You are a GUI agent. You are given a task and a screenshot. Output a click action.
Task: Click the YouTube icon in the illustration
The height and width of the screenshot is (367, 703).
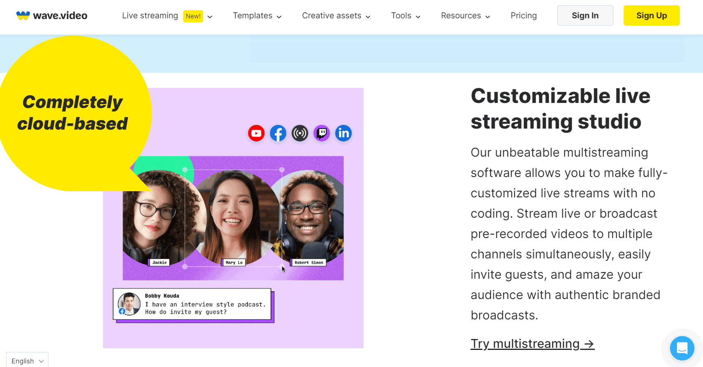click(x=256, y=133)
